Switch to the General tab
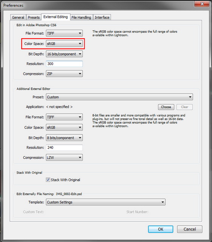212x242 pixels. (x=18, y=17)
